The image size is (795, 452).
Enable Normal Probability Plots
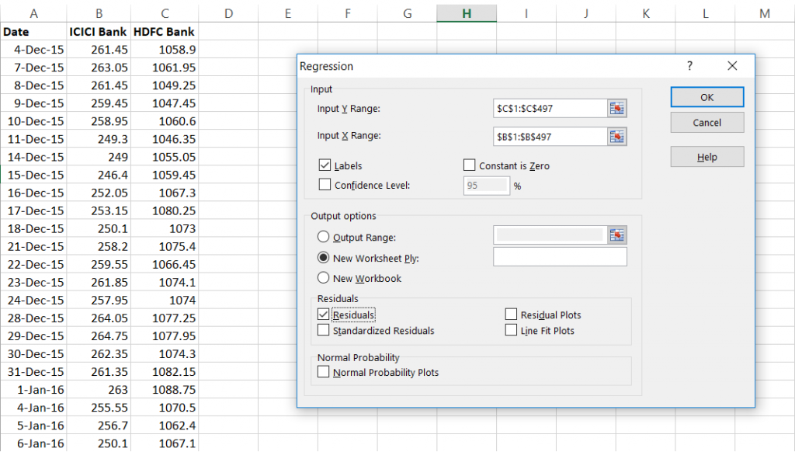tap(324, 371)
